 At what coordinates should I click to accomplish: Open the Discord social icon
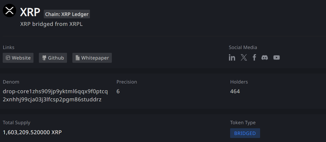(x=265, y=57)
